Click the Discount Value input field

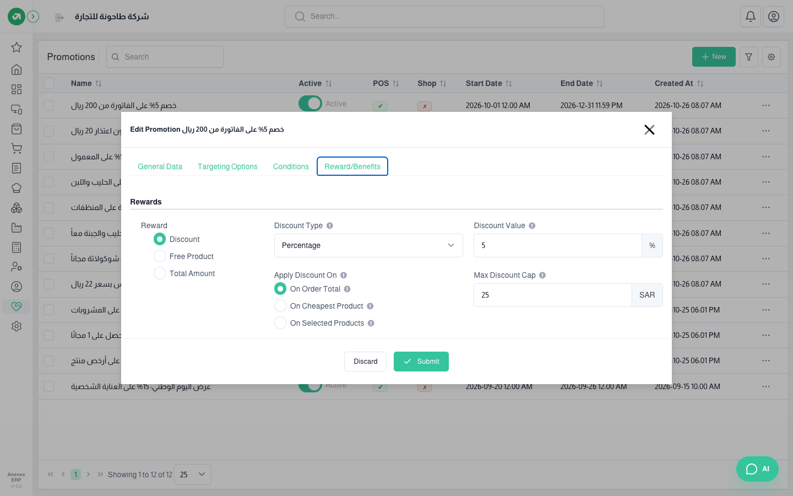pyautogui.click(x=557, y=245)
